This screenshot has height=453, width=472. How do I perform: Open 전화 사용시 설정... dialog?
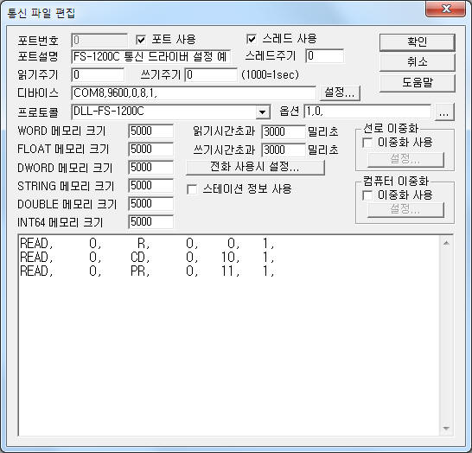click(x=255, y=167)
